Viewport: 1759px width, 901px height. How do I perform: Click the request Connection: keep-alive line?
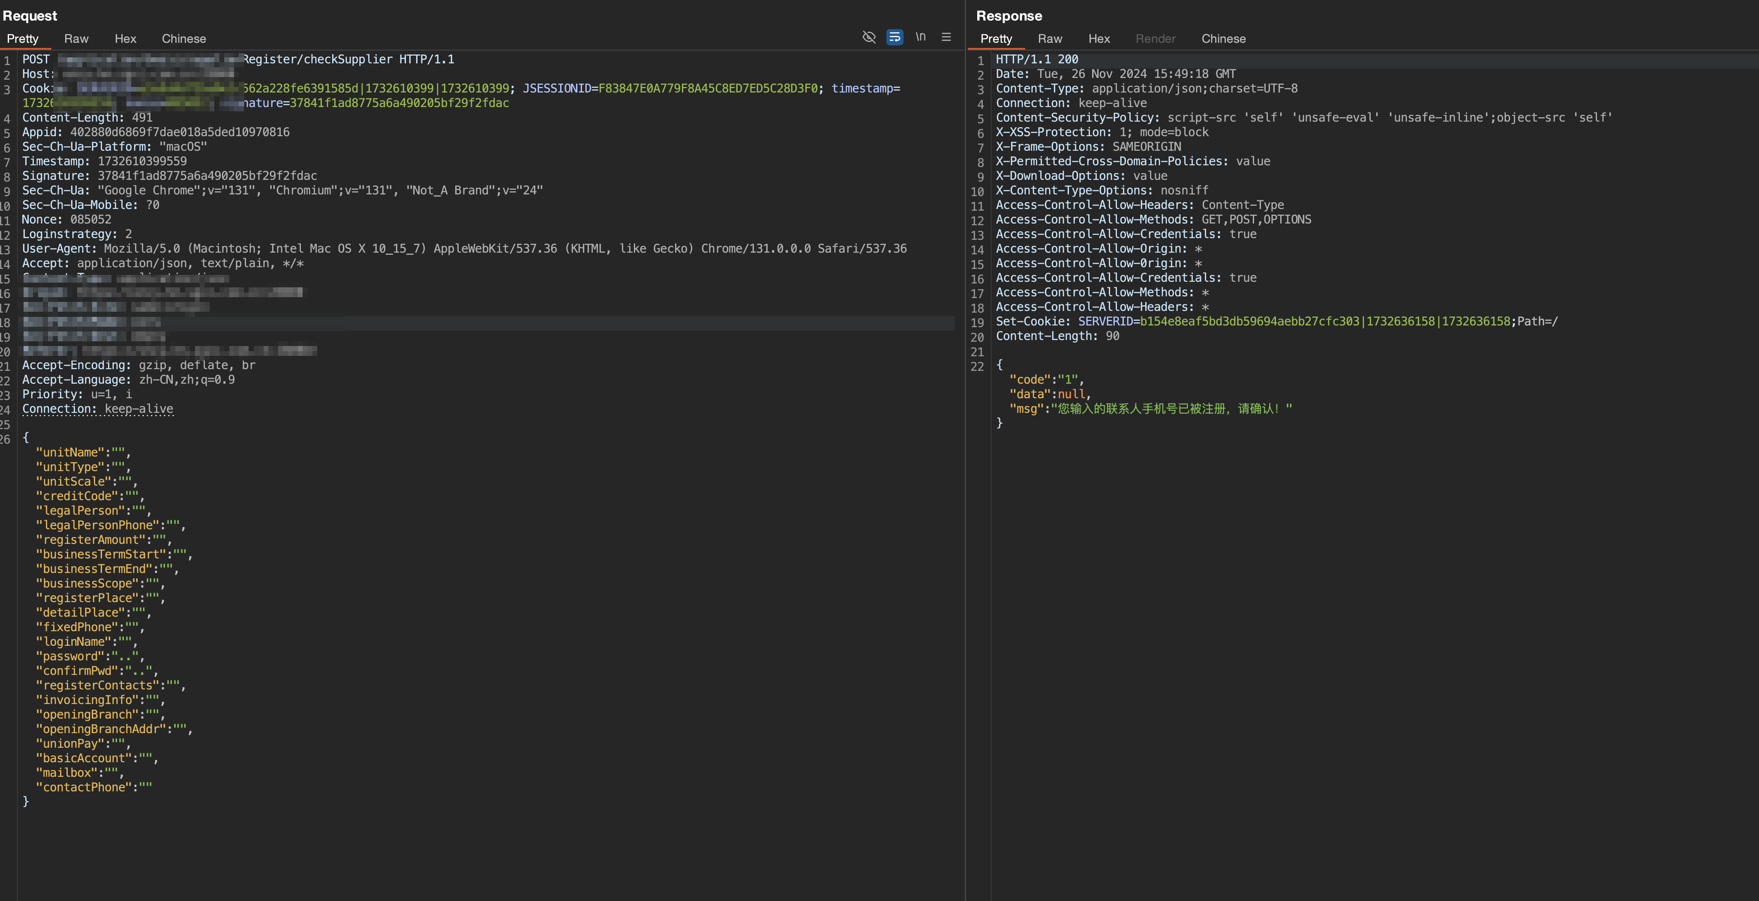click(98, 409)
